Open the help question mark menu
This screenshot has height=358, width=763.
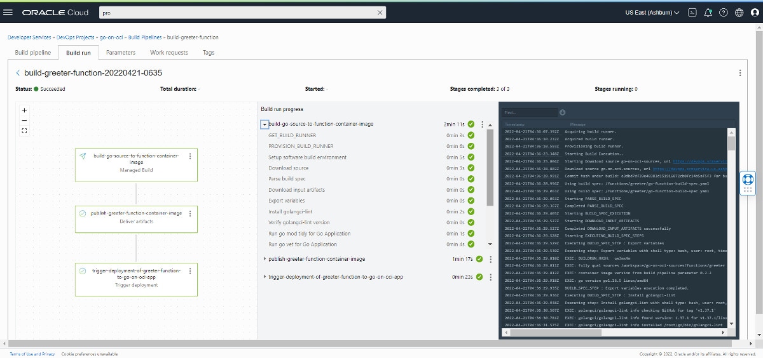click(x=724, y=12)
